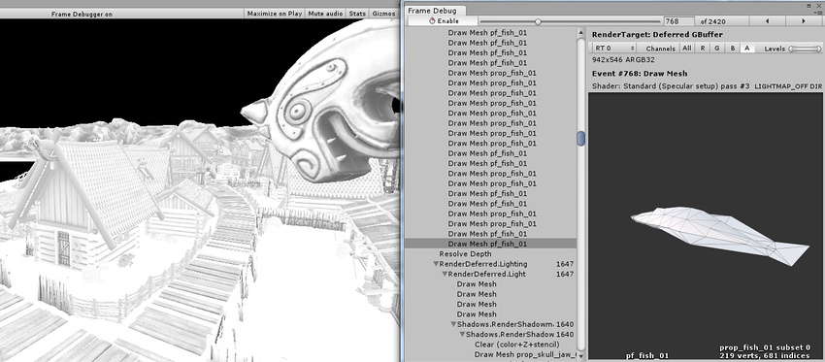Show only the G channel
The image size is (825, 362).
pos(717,48)
